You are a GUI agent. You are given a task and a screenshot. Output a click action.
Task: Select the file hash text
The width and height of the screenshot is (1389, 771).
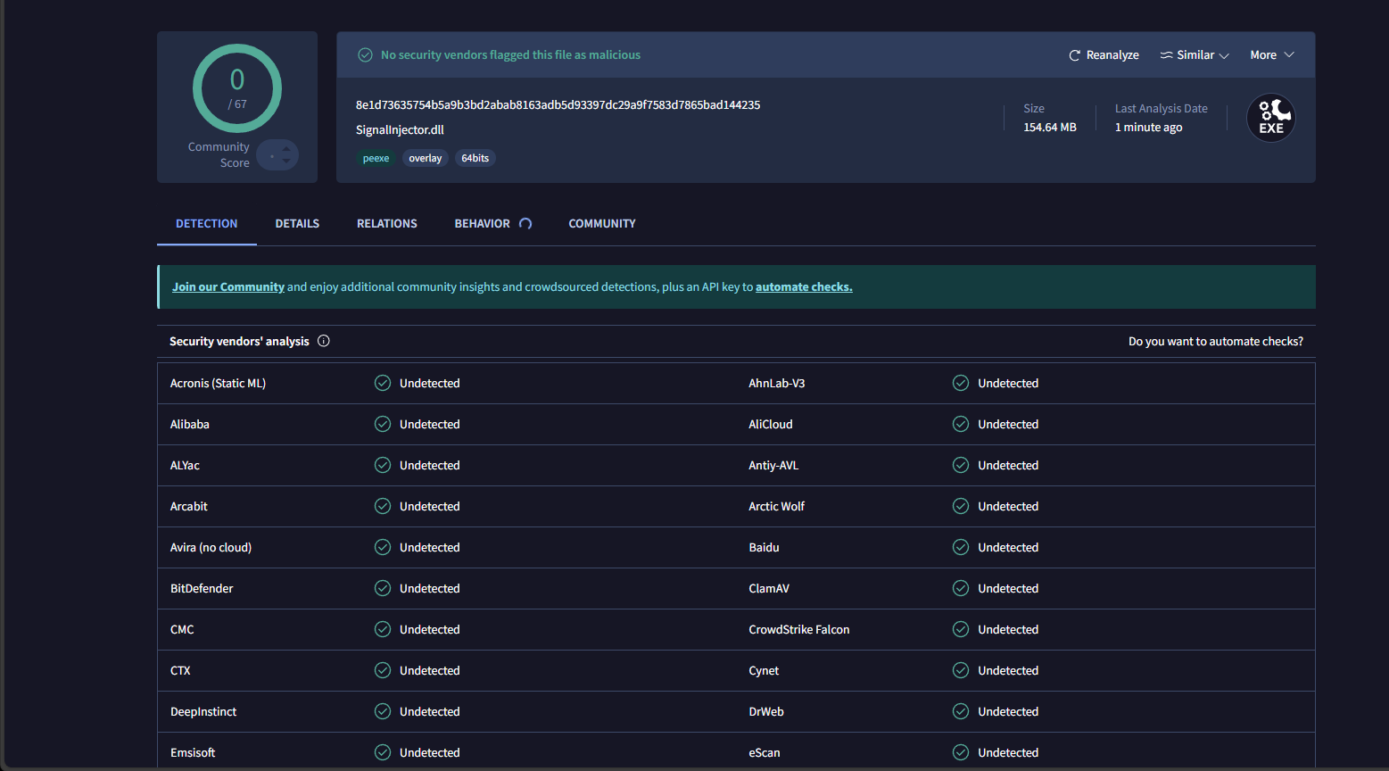(x=556, y=104)
